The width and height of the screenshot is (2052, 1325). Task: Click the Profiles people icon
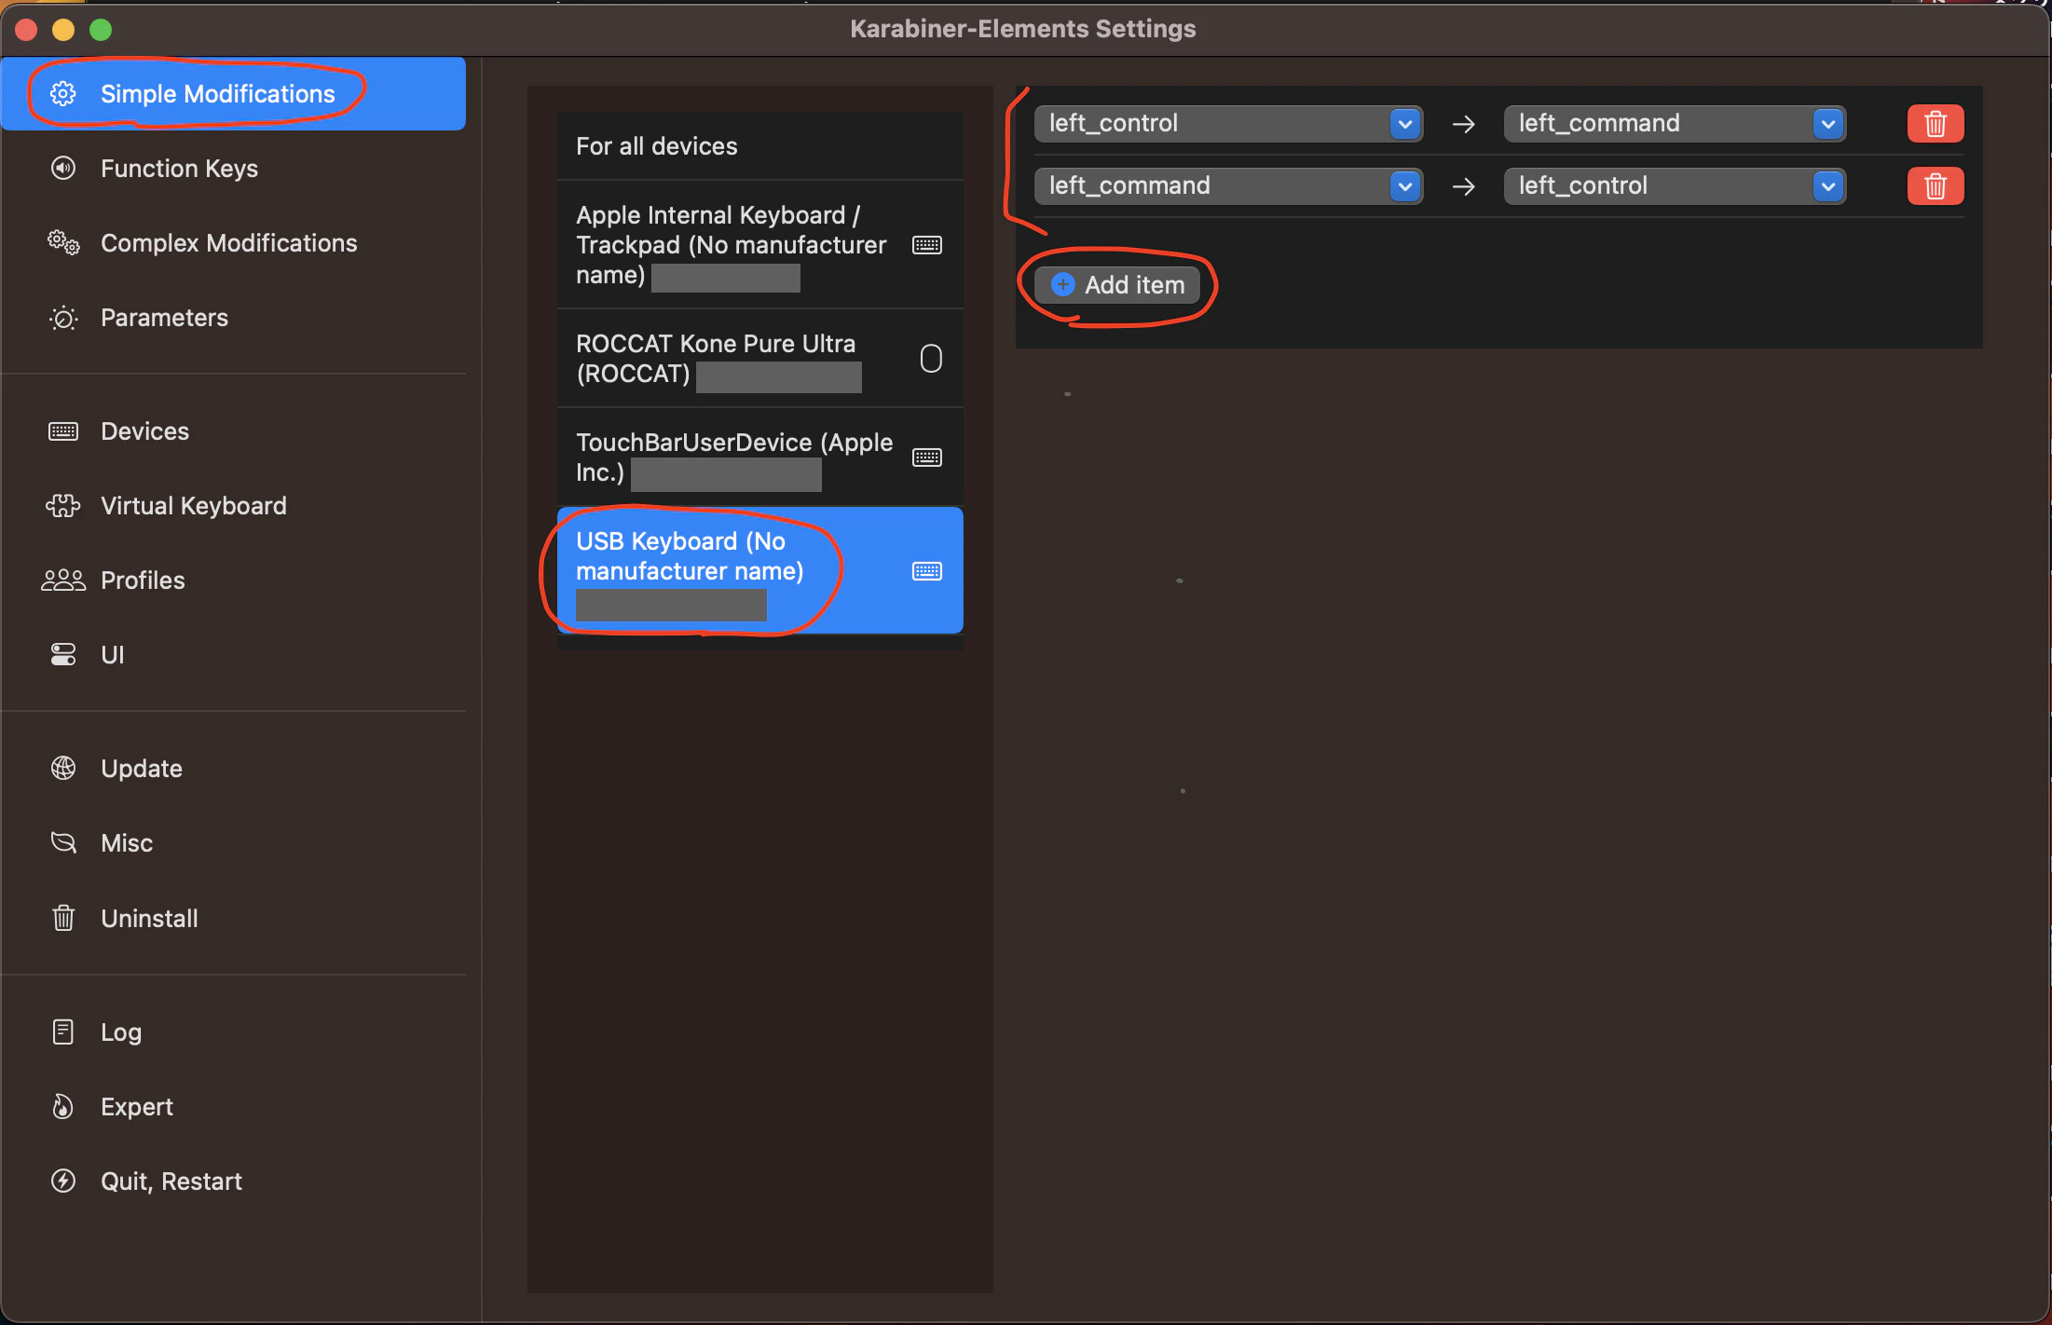click(x=63, y=580)
